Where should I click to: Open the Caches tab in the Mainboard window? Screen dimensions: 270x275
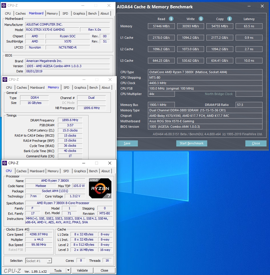click(20, 13)
